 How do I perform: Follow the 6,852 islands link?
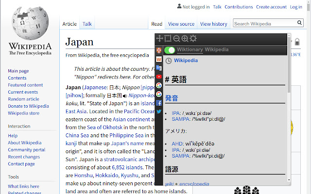(x=127, y=167)
